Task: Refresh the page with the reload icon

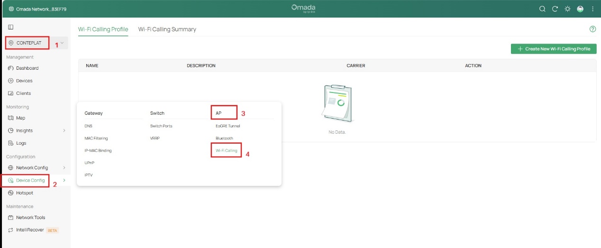Action: (x=555, y=9)
